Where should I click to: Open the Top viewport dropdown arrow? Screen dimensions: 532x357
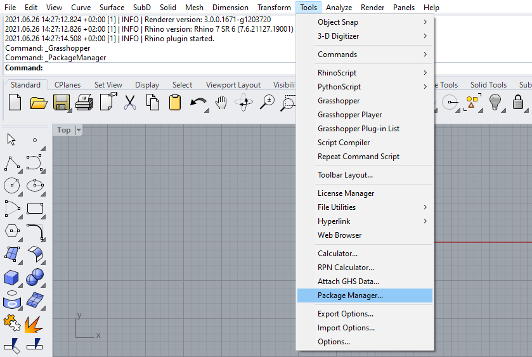tap(79, 130)
